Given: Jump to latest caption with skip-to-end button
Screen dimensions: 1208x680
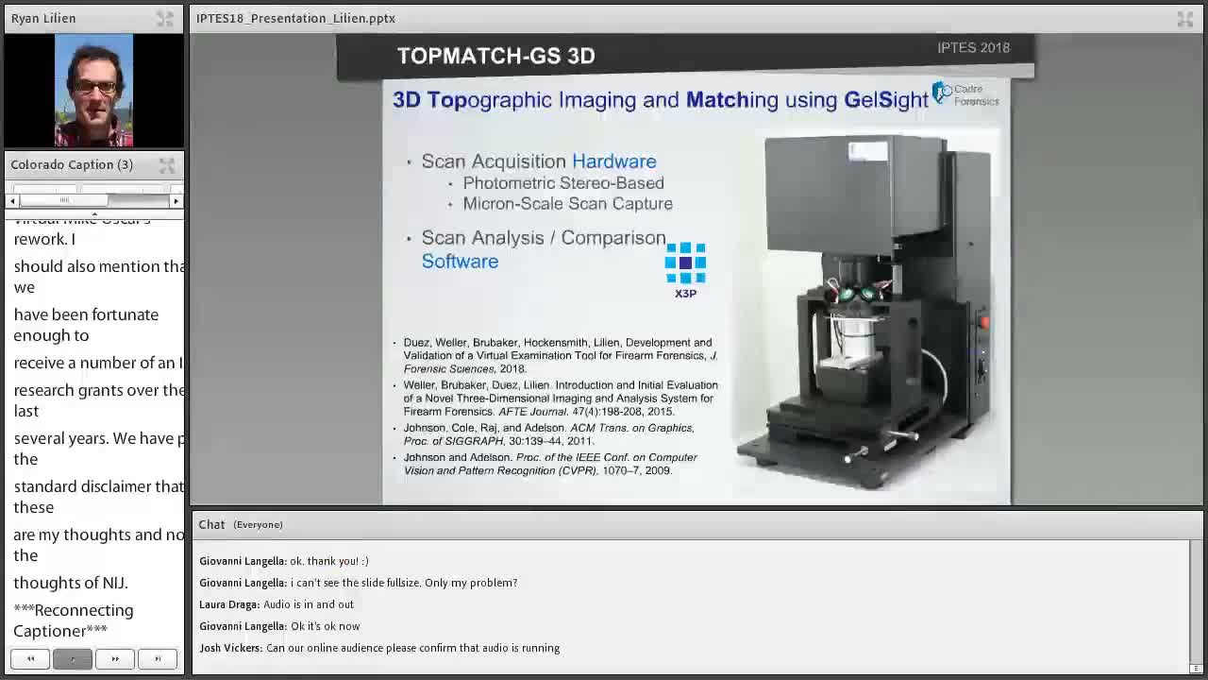Looking at the screenshot, I should coord(158,659).
